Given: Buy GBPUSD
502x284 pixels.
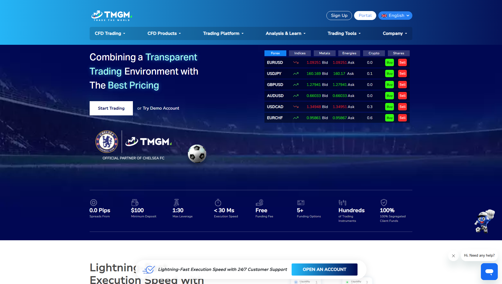Looking at the screenshot, I should click(390, 85).
